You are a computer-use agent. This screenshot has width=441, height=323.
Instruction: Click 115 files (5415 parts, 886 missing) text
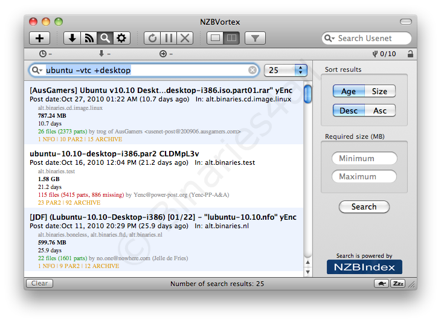coord(81,194)
